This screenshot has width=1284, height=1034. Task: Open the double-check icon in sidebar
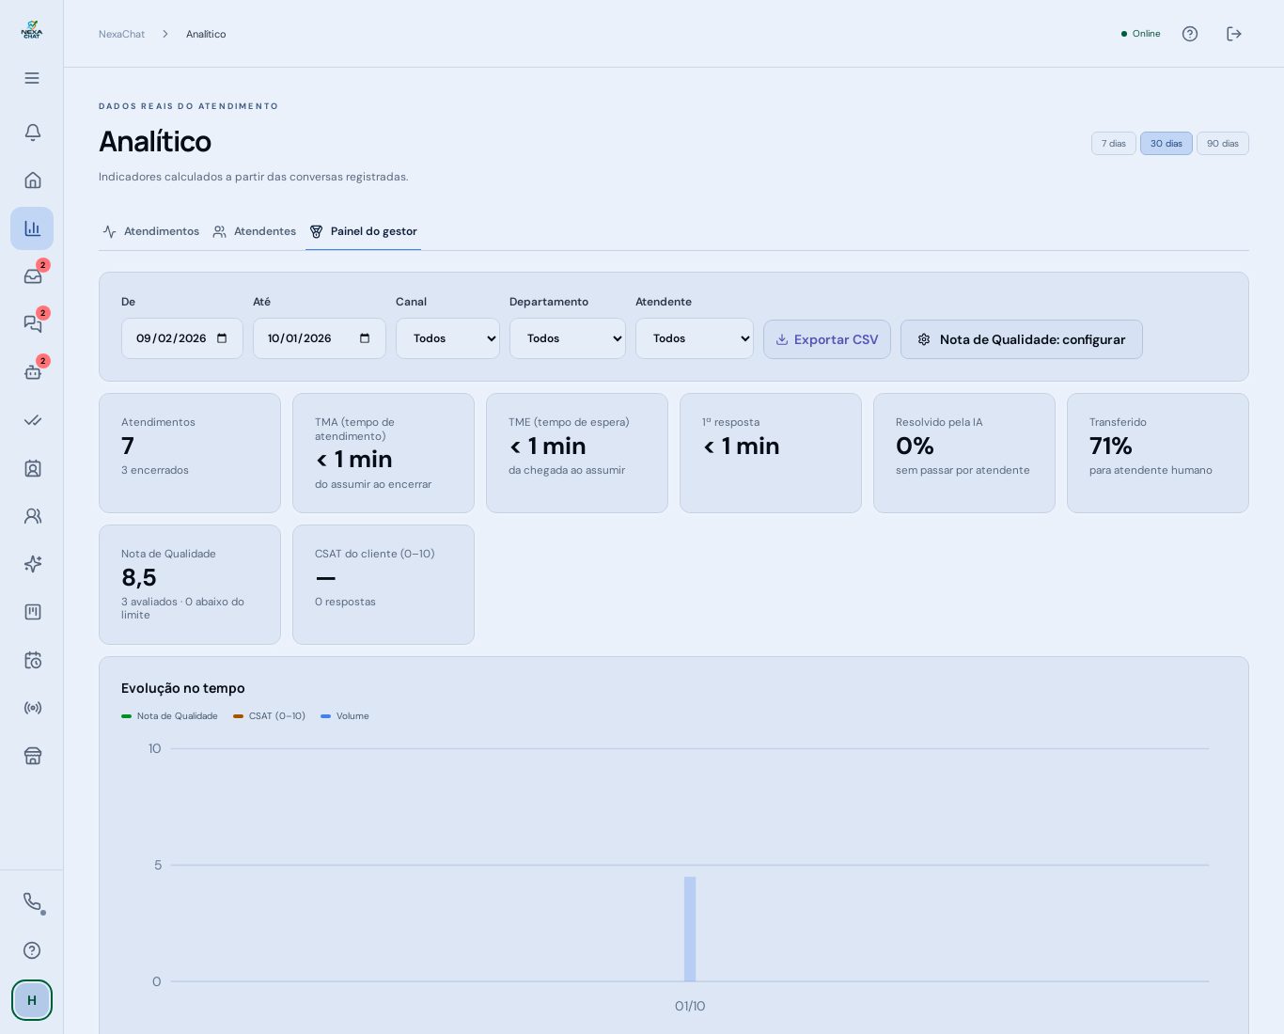pyautogui.click(x=32, y=420)
